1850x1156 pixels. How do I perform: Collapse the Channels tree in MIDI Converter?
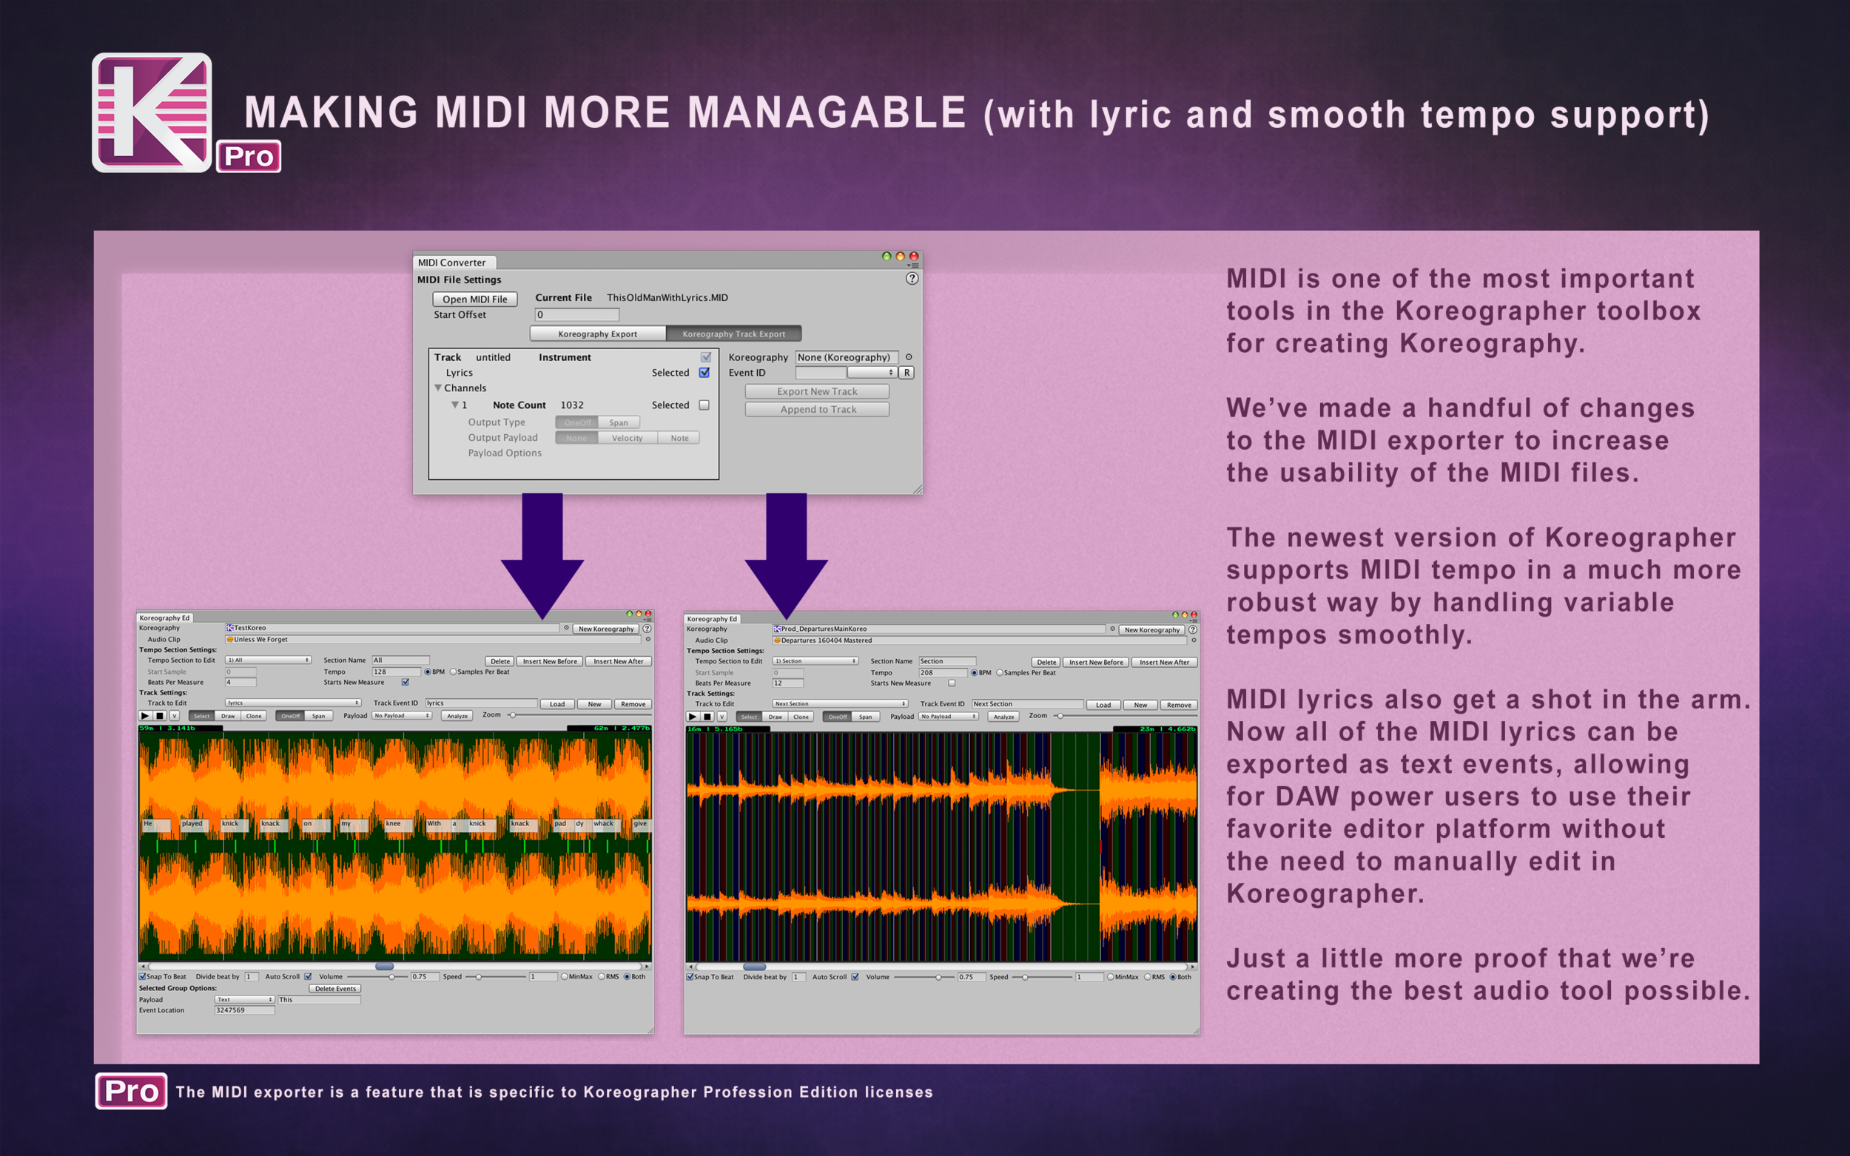[438, 388]
